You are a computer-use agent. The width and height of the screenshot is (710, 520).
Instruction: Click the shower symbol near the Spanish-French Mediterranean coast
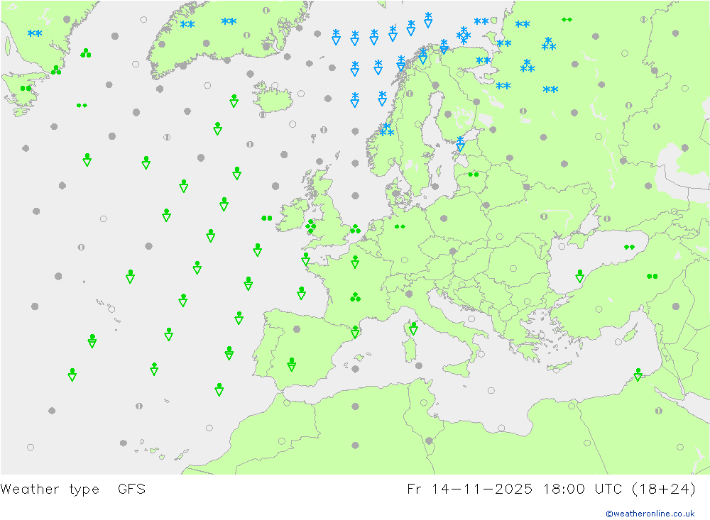coord(355,332)
